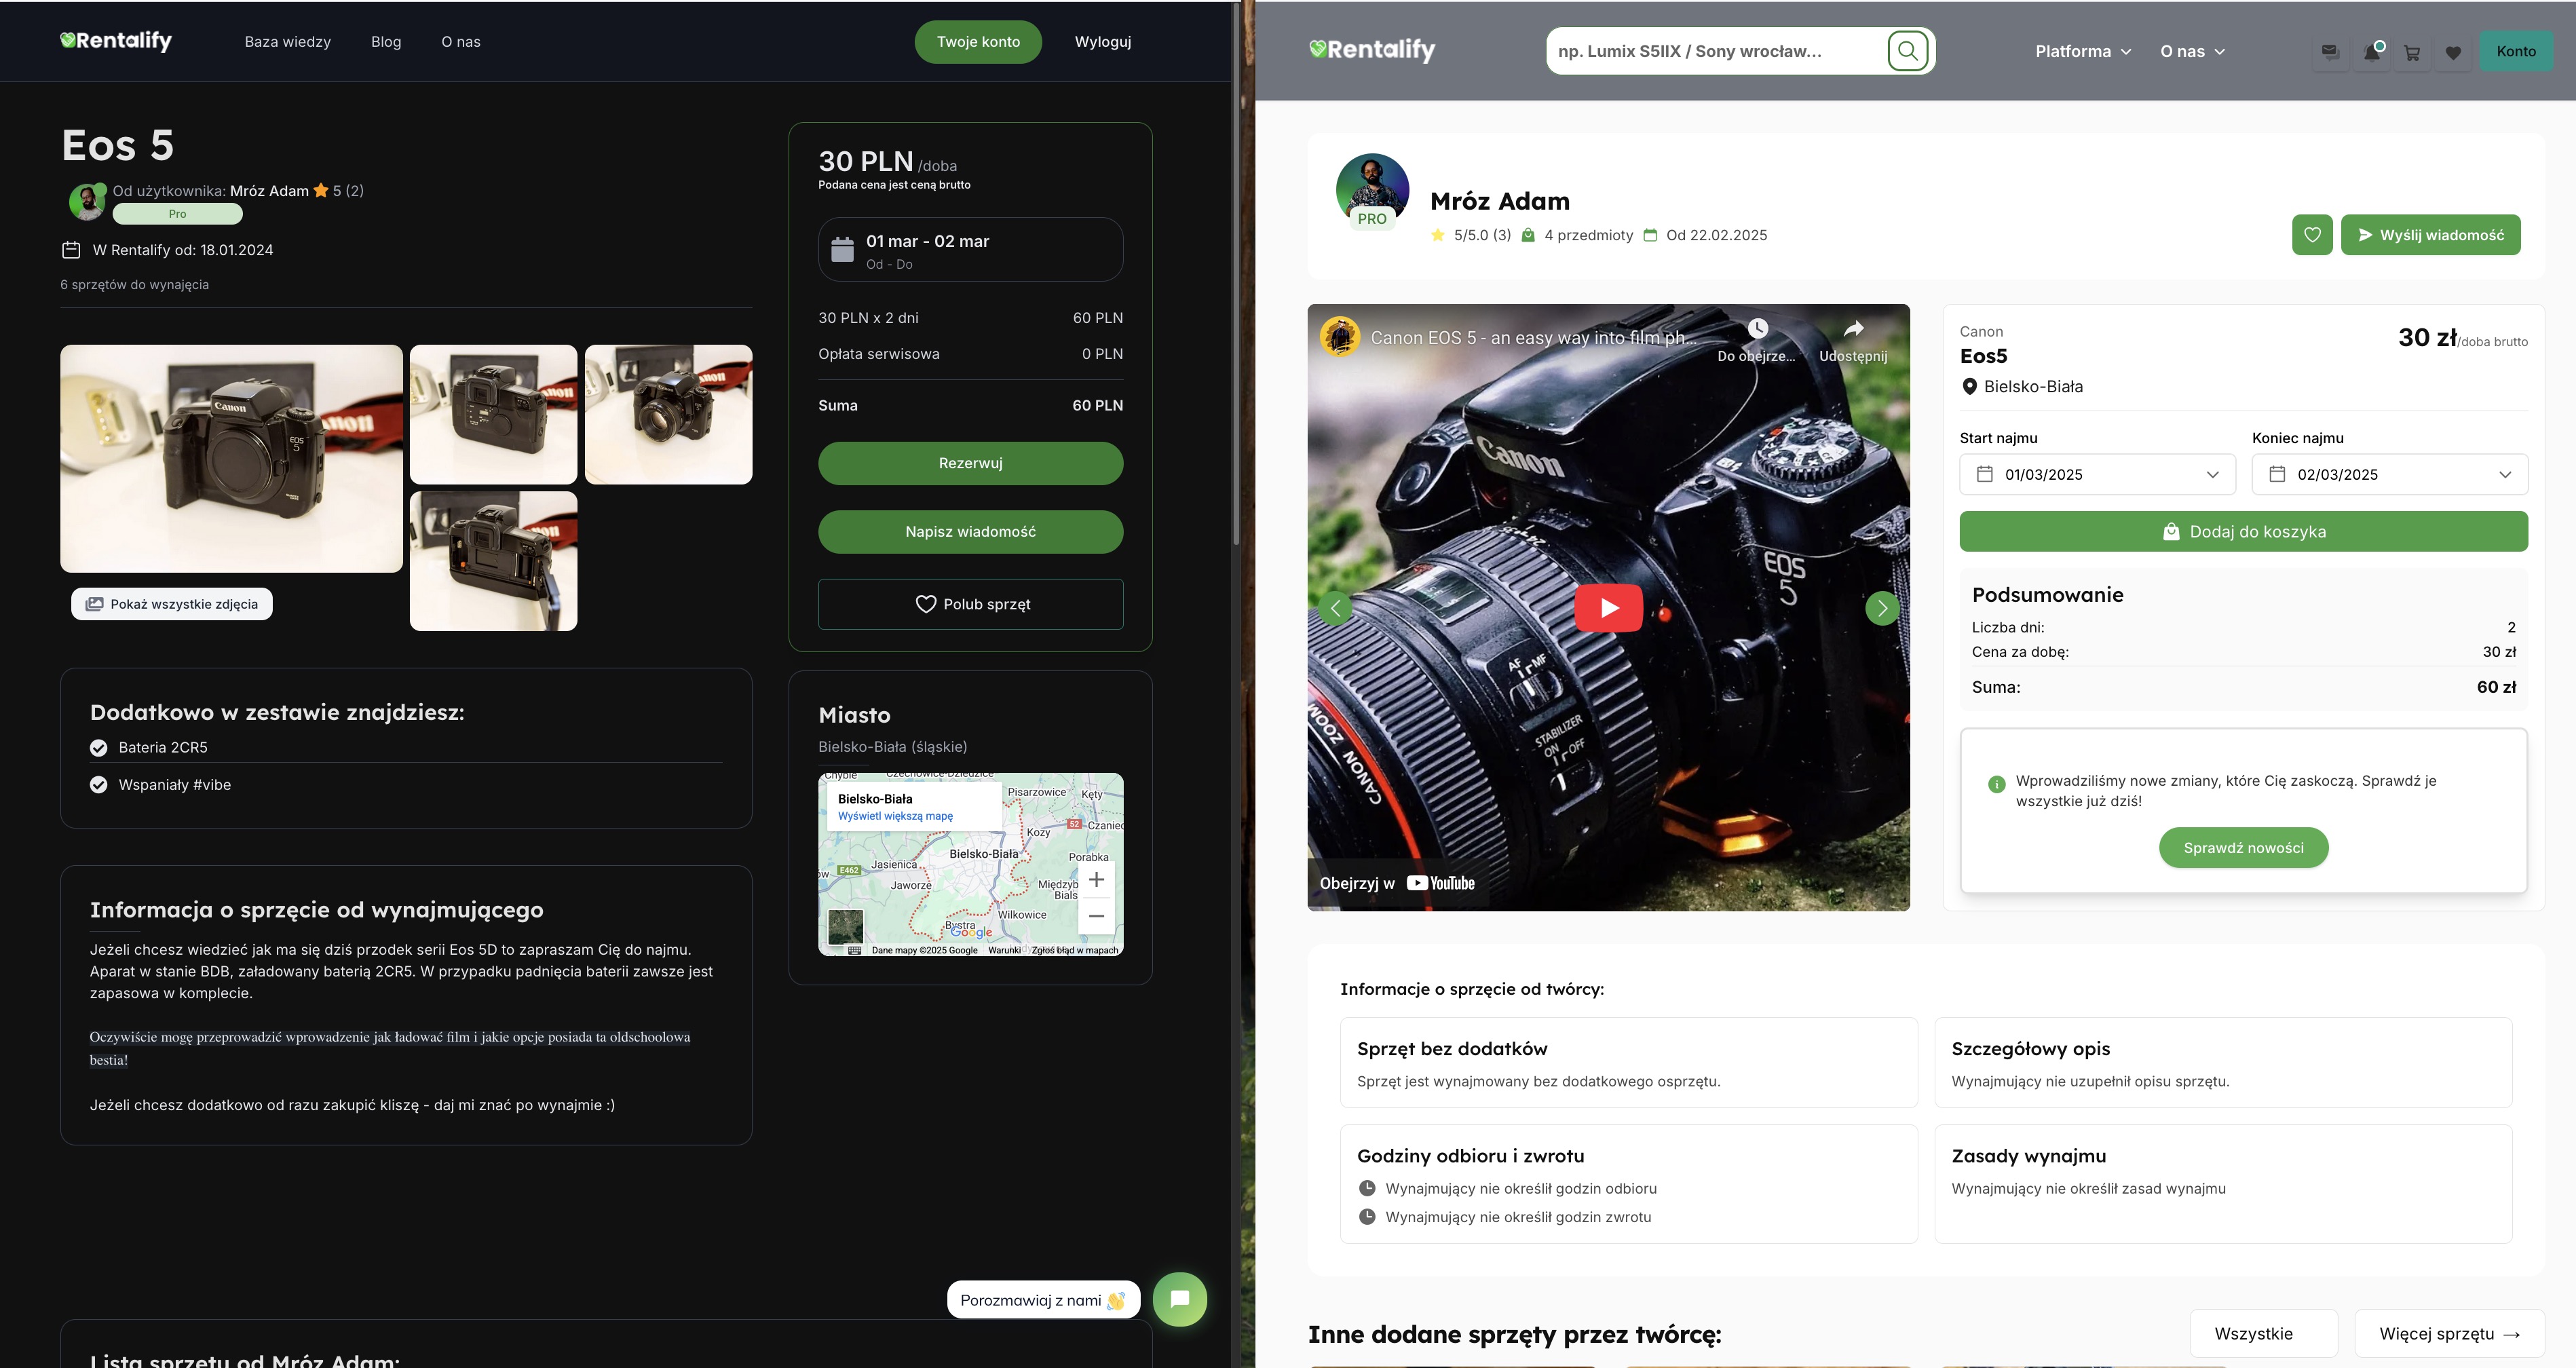Click the magnifier search icon

click(x=1907, y=51)
